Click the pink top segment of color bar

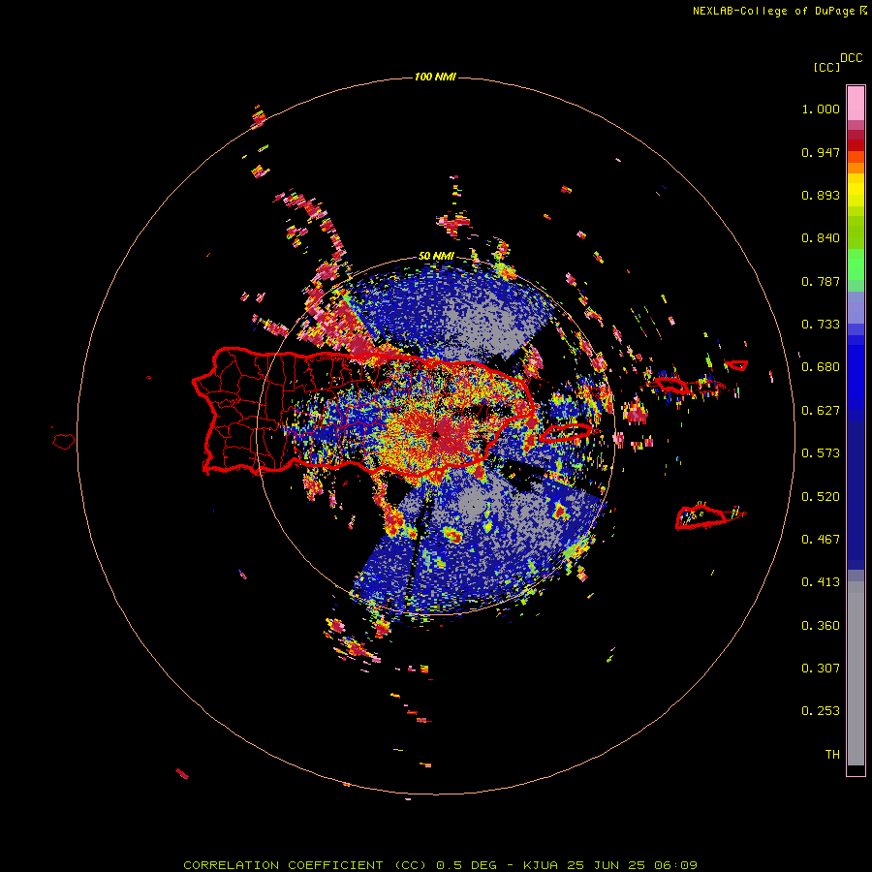coord(856,103)
